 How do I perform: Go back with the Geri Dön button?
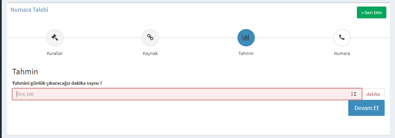coord(371,12)
